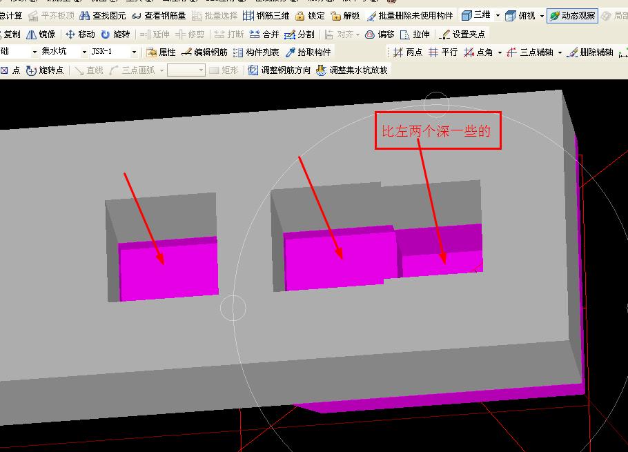628x452 pixels.
Task: Select 三点画弧 draw mode
Action: pyautogui.click(x=132, y=70)
